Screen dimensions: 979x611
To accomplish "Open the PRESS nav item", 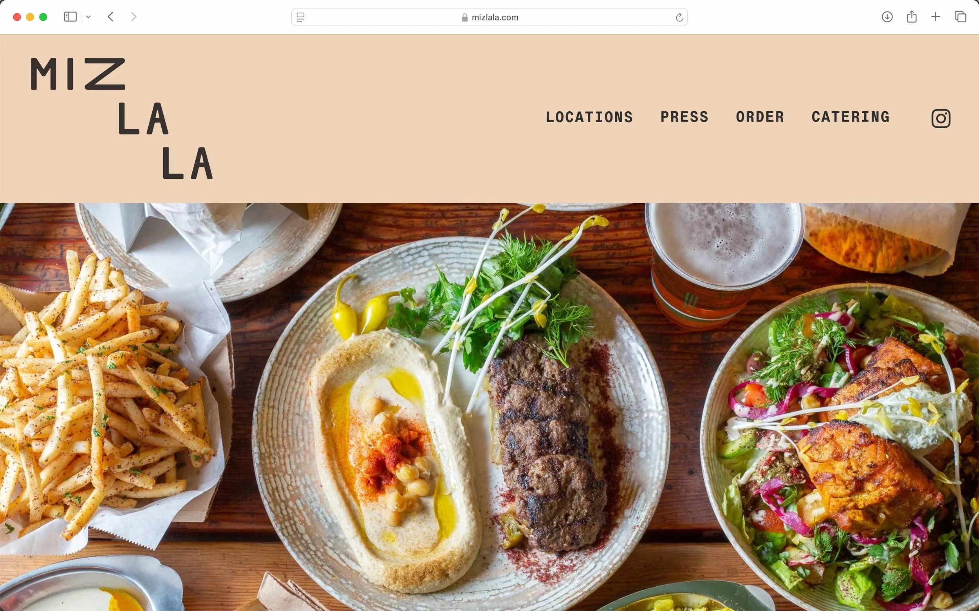I will [x=684, y=117].
